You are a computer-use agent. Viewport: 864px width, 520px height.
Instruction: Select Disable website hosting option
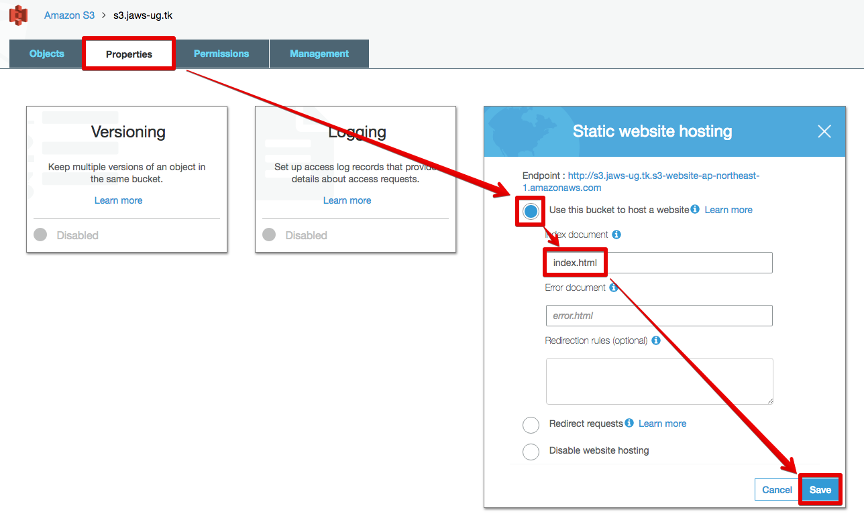[531, 452]
